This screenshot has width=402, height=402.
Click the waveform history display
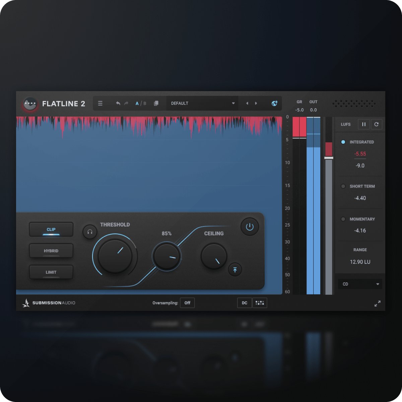[x=149, y=164]
